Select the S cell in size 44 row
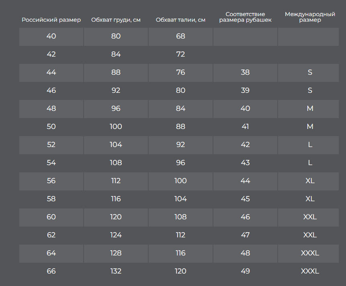The height and width of the screenshot is (286, 346). pos(308,73)
